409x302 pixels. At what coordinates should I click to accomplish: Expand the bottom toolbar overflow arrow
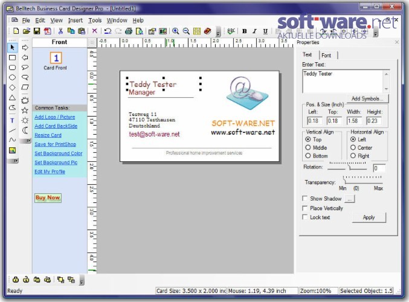click(x=82, y=280)
